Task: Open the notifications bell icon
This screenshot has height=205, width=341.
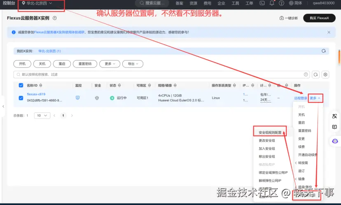Action: tap(272, 3)
